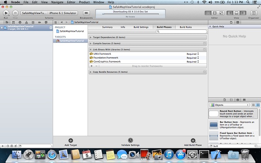261x163 pixels.
Task: Expand Copy Bundle Resources section
Action: (x=91, y=72)
